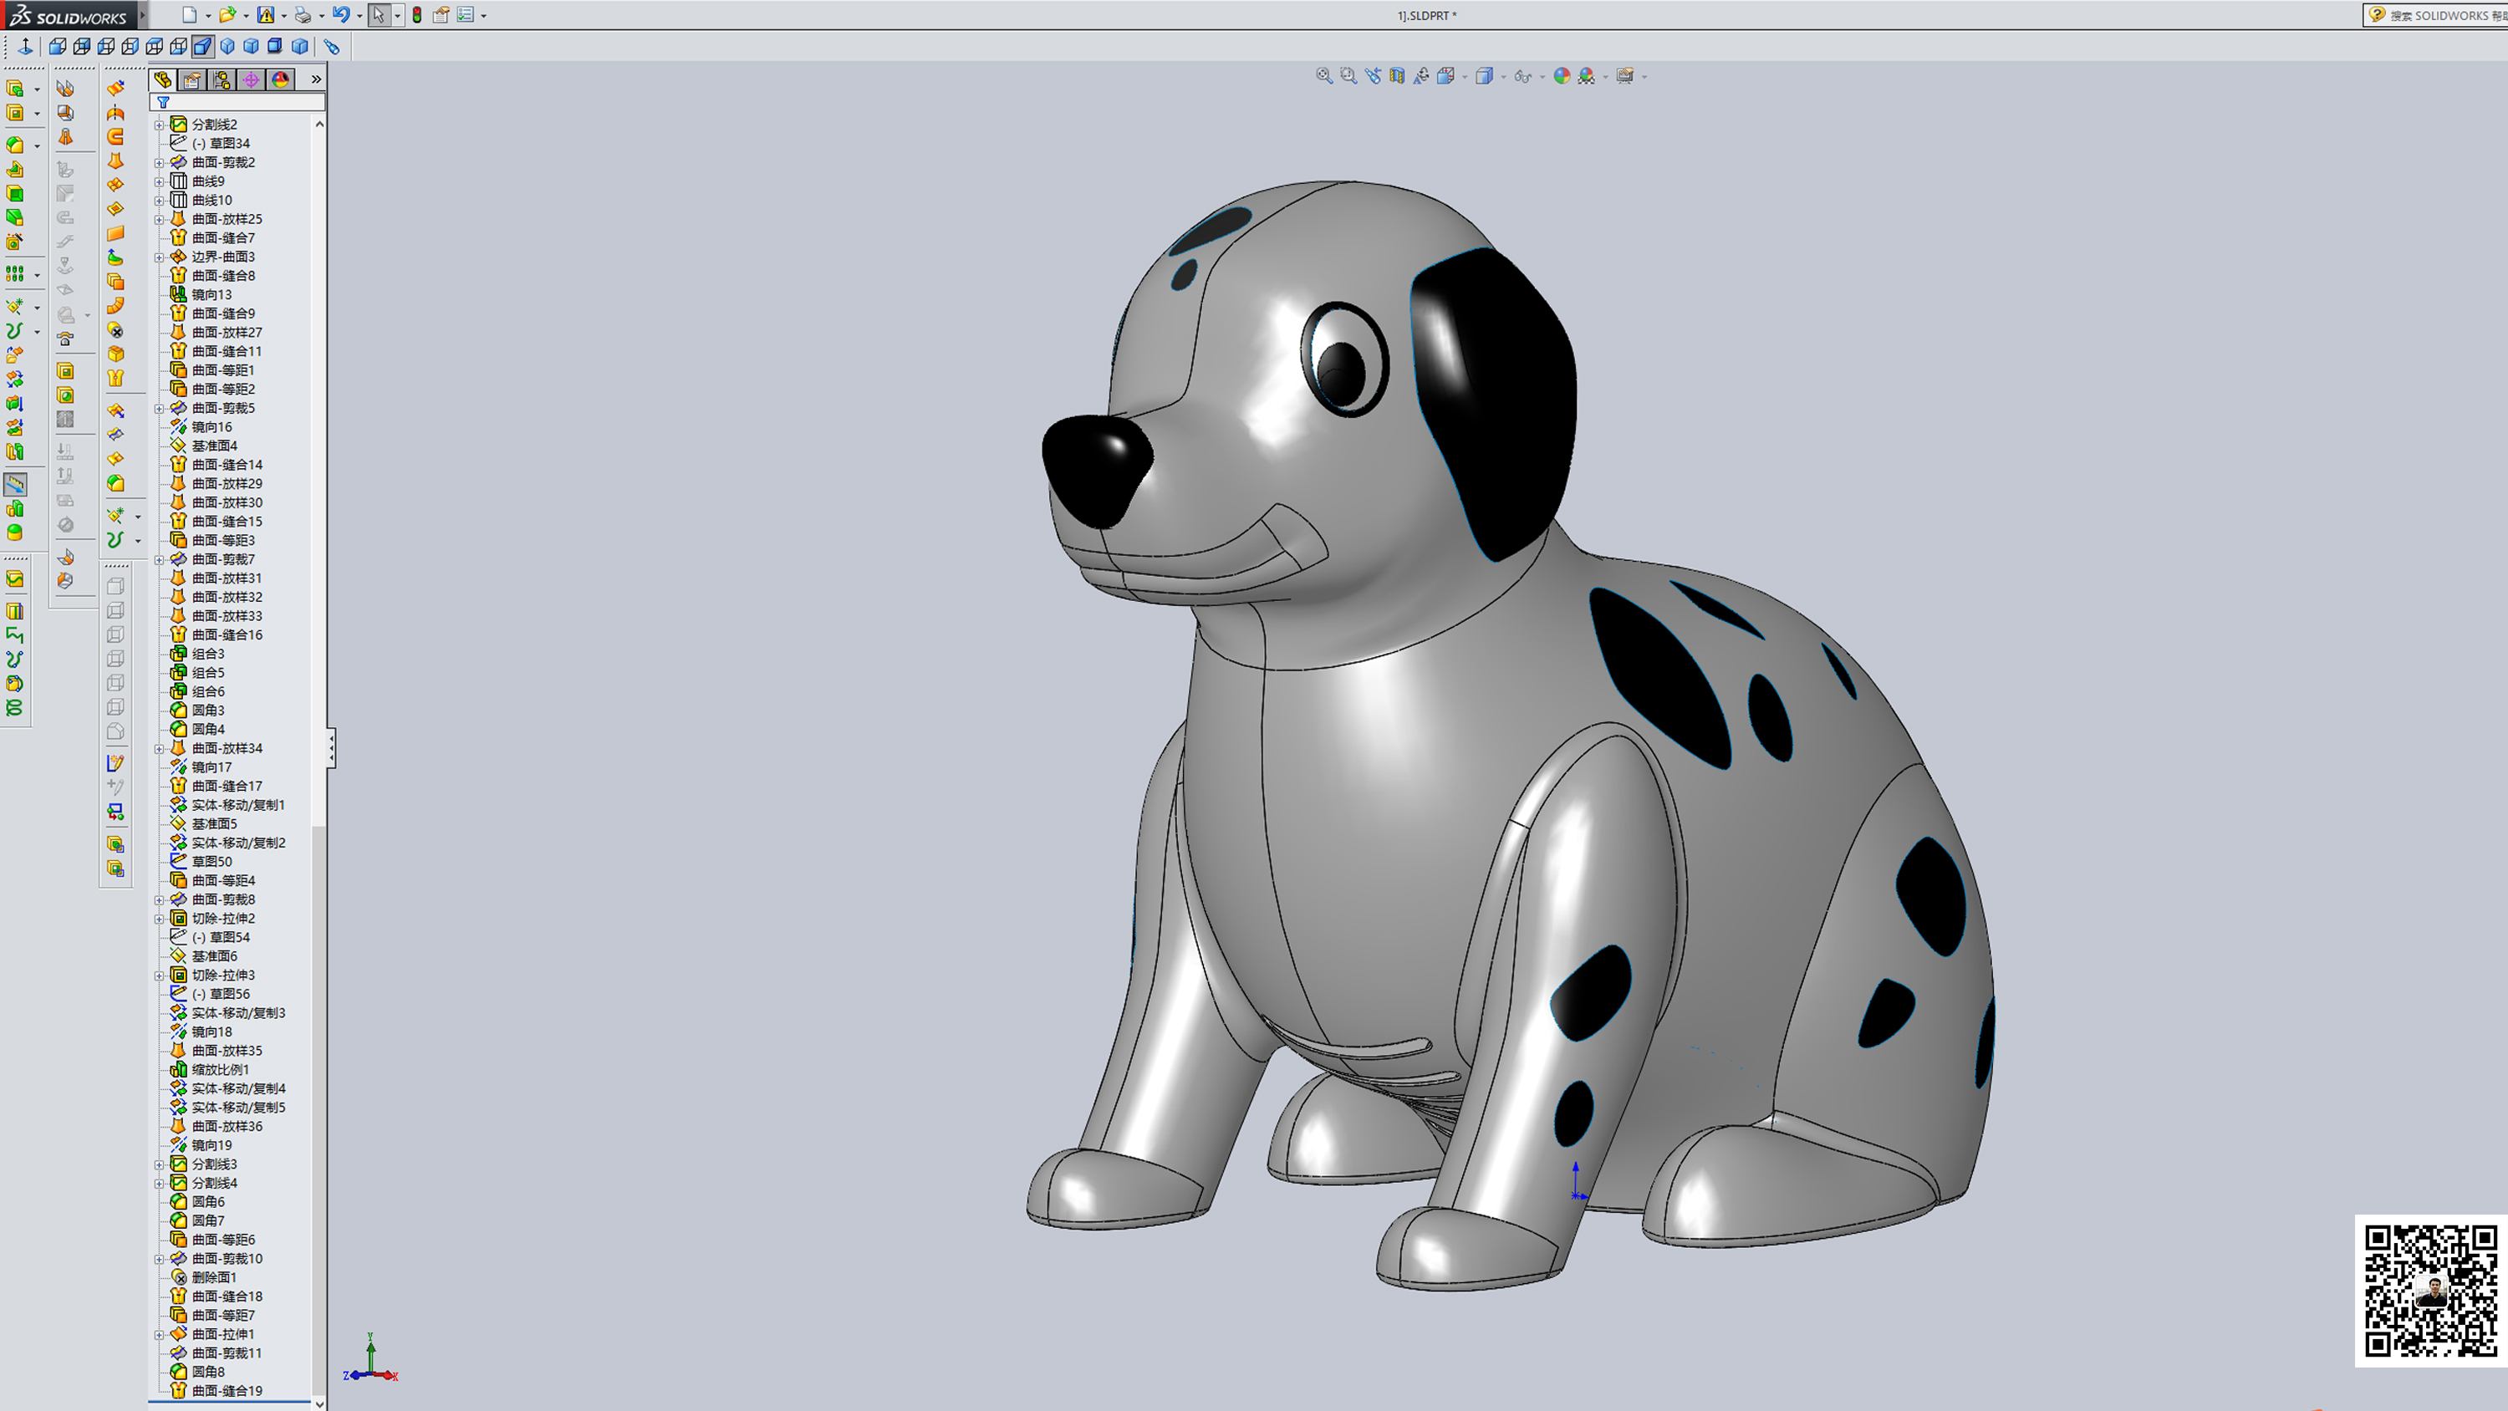The height and width of the screenshot is (1411, 2508).
Task: Expand the 曲面-放样25 tree node
Action: pyautogui.click(x=160, y=218)
